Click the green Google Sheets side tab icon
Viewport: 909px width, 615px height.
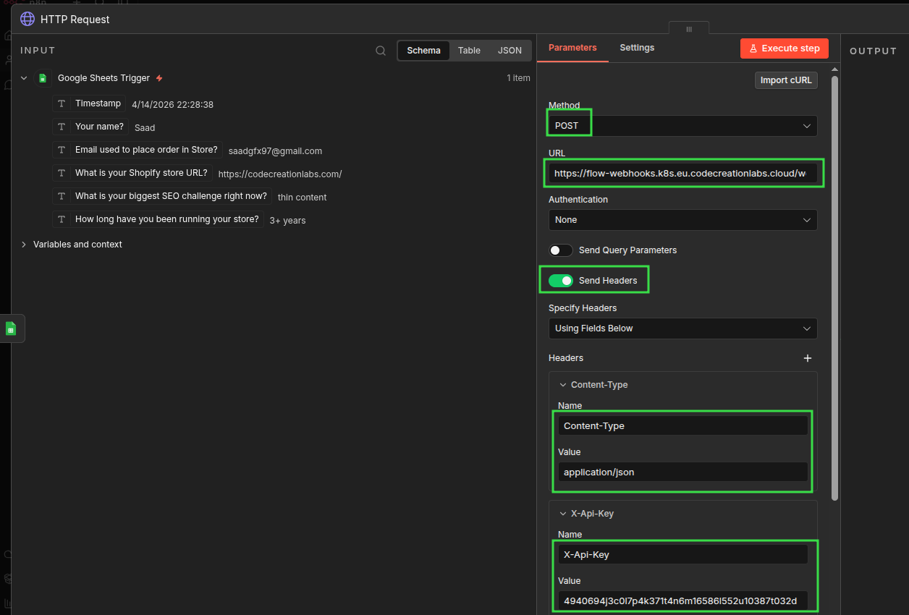[11, 328]
